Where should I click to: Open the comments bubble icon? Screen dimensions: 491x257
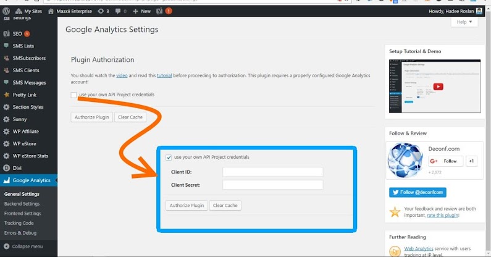pyautogui.click(x=121, y=11)
